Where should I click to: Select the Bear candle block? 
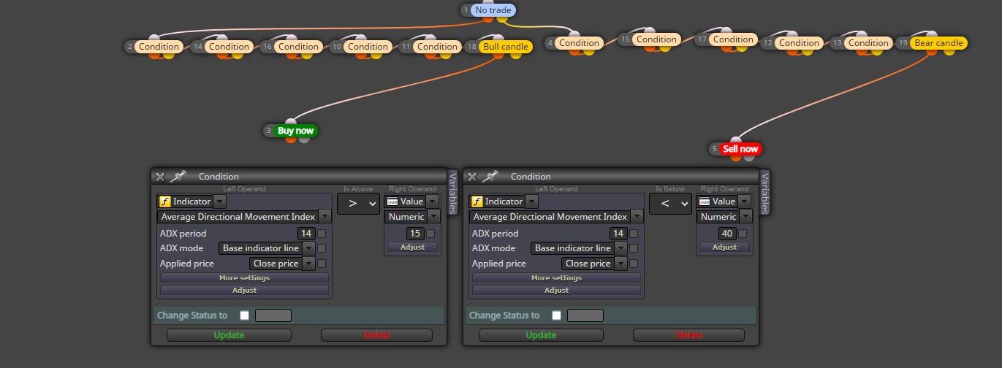coord(938,43)
